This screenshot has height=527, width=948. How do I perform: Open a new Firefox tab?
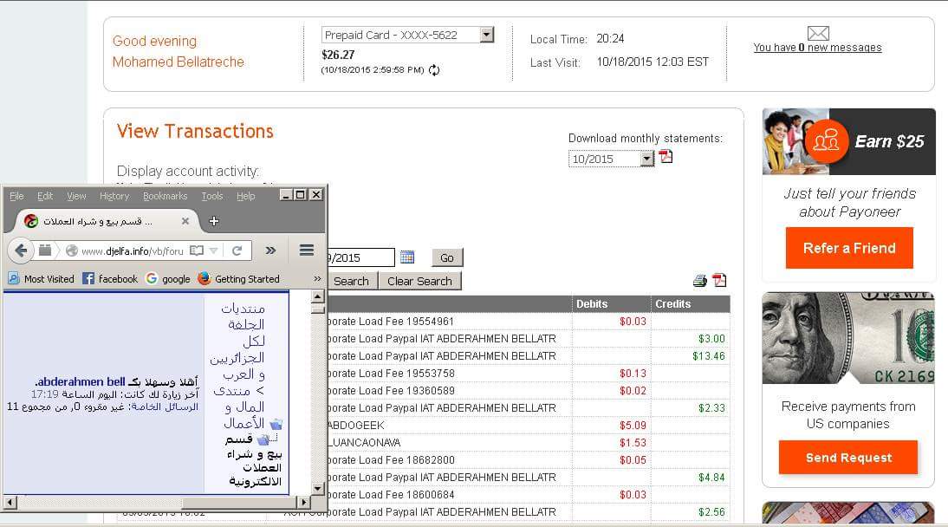click(x=214, y=221)
